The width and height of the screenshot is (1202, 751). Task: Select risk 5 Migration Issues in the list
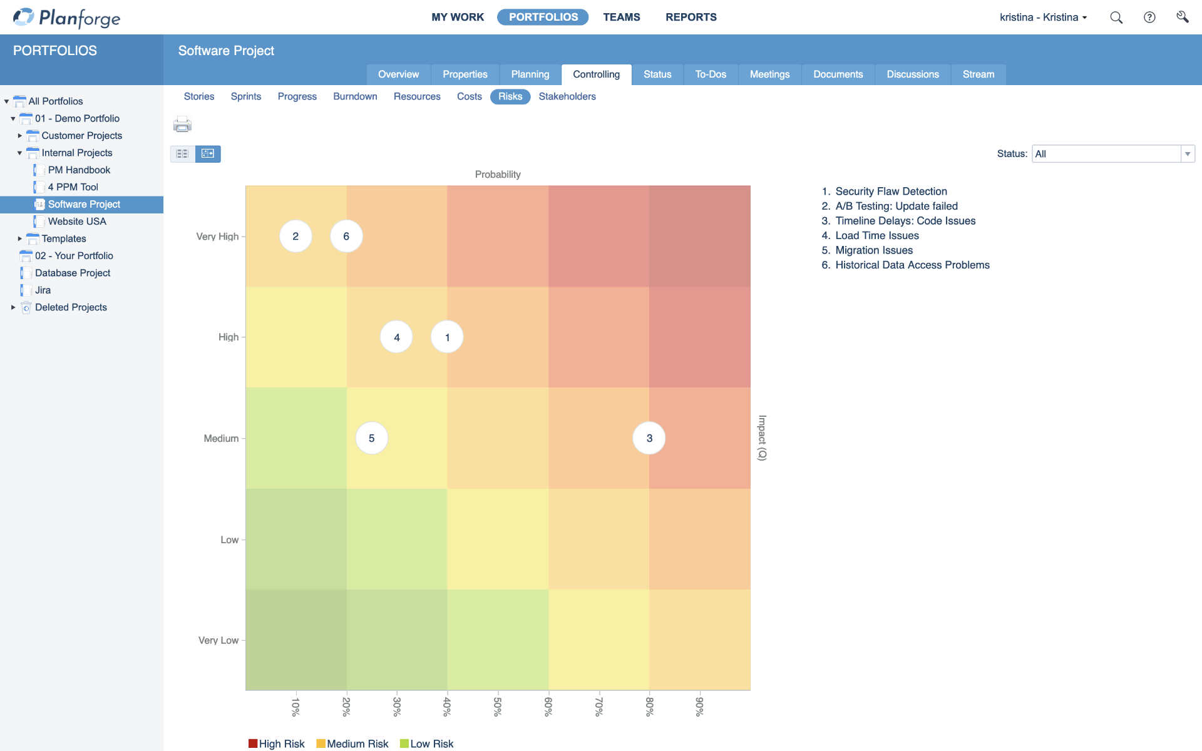(874, 250)
